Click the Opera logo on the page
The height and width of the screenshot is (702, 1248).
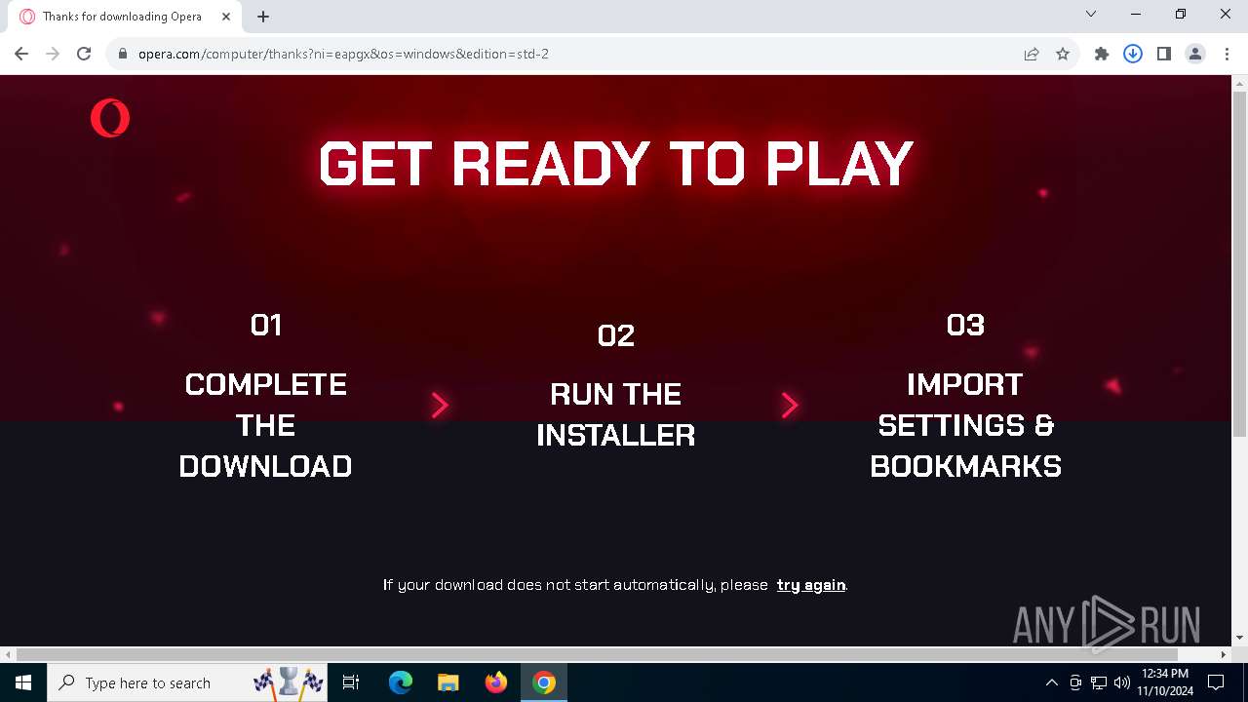coord(110,118)
